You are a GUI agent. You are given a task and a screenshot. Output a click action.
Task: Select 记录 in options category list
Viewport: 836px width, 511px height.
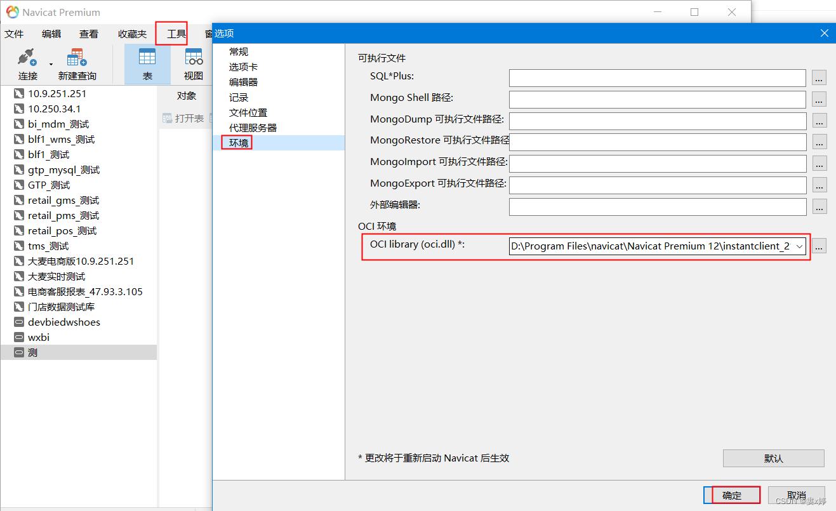(239, 97)
